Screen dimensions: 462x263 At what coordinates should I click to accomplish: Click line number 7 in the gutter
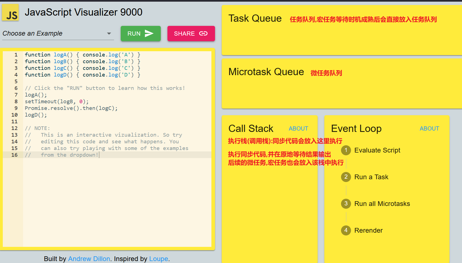(16, 95)
